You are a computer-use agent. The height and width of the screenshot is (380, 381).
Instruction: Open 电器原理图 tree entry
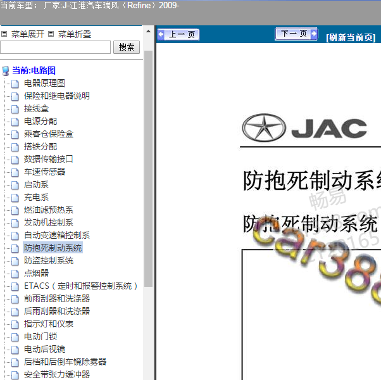[x=44, y=83]
